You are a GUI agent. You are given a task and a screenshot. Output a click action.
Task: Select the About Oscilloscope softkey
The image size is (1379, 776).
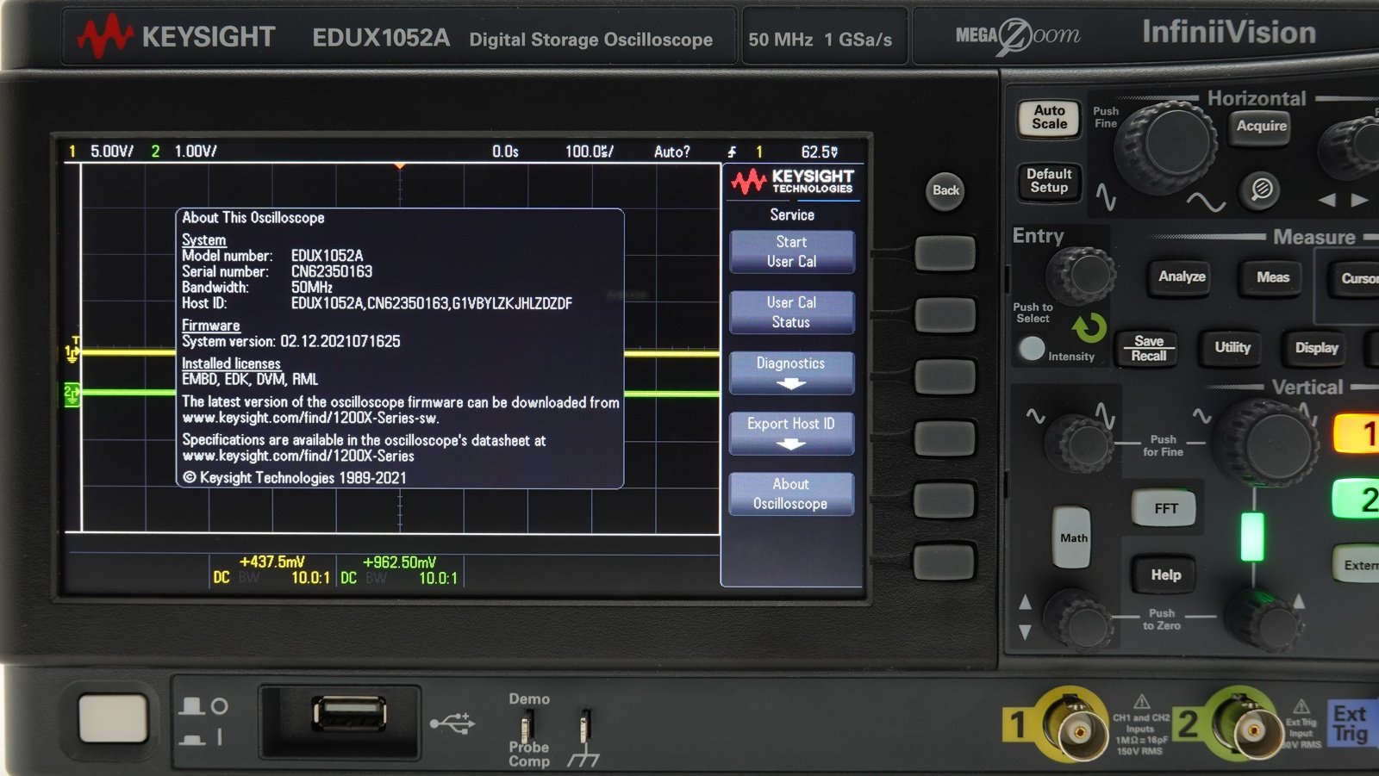pos(791,494)
